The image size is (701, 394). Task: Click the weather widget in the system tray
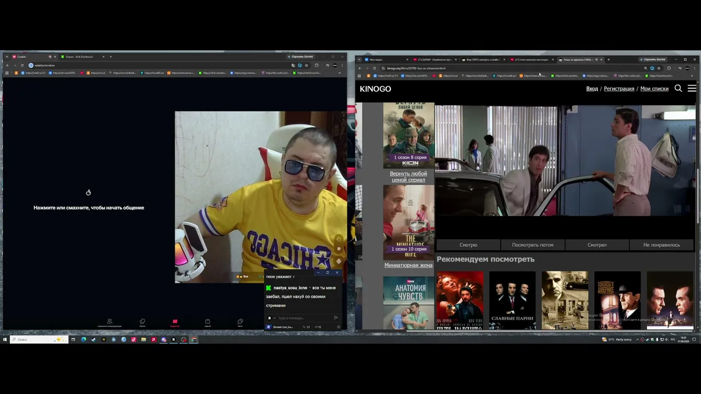click(617, 339)
